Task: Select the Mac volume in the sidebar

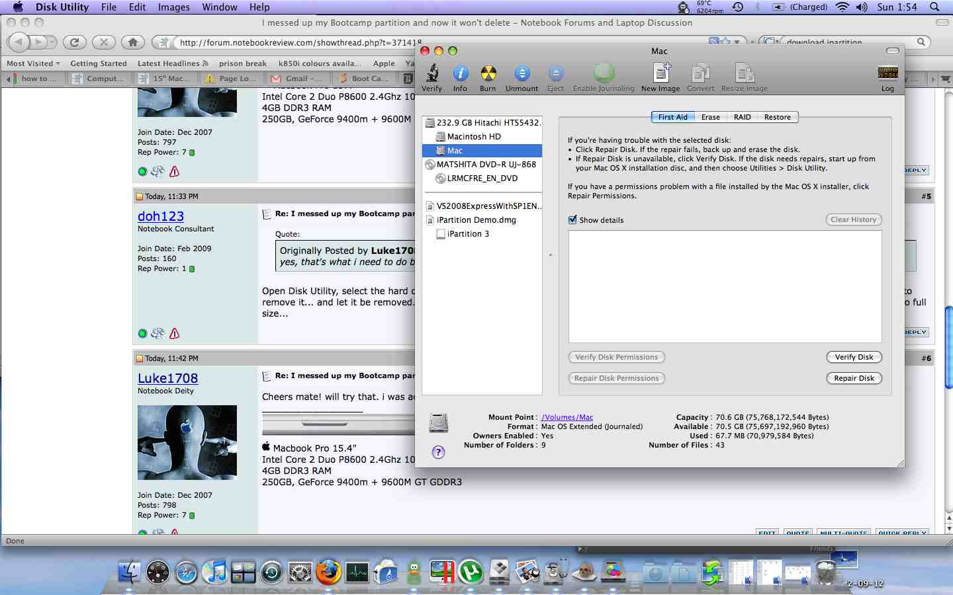Action: point(482,151)
